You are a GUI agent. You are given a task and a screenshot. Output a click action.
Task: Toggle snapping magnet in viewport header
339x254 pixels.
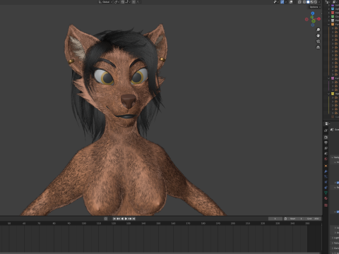click(x=123, y=2)
